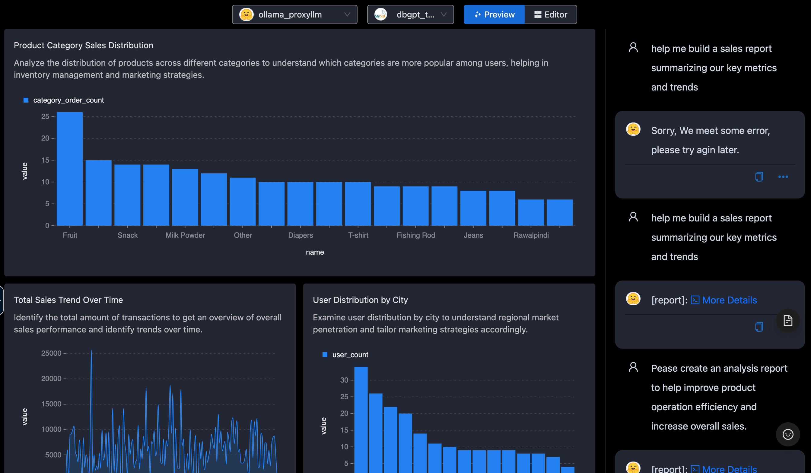Click the Editor mode button
Image resolution: width=811 pixels, height=473 pixels.
pos(550,14)
